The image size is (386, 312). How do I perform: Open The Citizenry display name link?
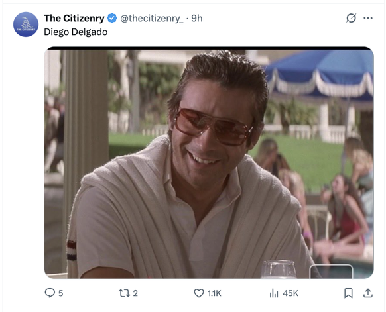tap(74, 18)
